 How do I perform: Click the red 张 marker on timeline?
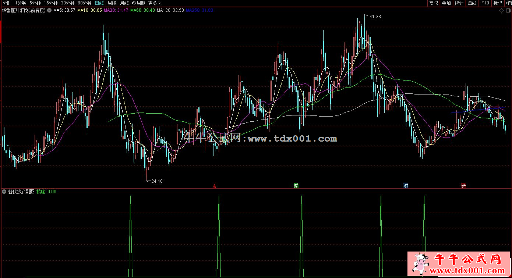point(463,185)
